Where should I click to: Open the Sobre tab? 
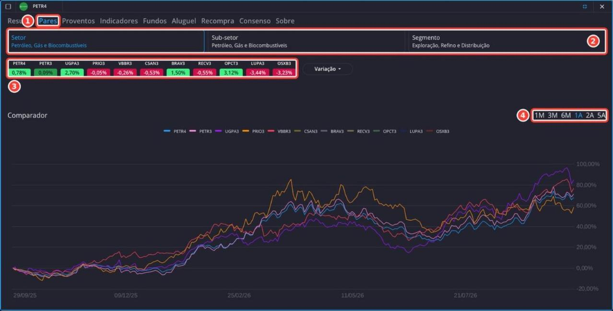click(x=285, y=21)
